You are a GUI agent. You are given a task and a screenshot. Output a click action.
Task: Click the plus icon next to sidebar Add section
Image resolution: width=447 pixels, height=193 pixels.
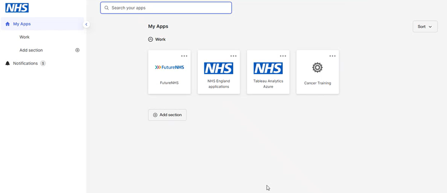[x=77, y=50]
